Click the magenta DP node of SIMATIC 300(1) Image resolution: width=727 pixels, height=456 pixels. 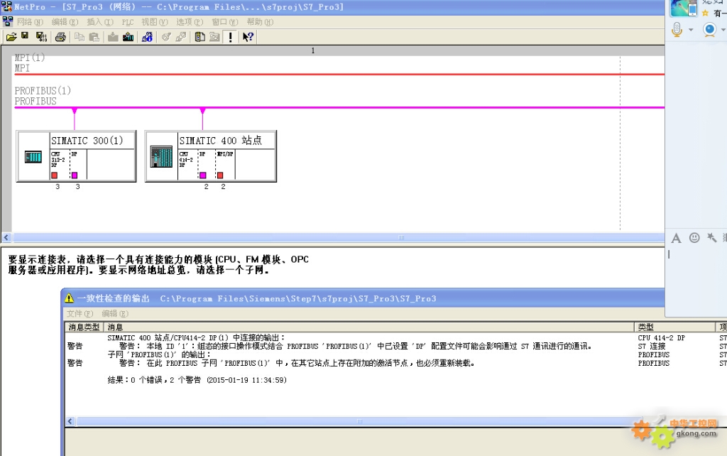click(x=74, y=175)
